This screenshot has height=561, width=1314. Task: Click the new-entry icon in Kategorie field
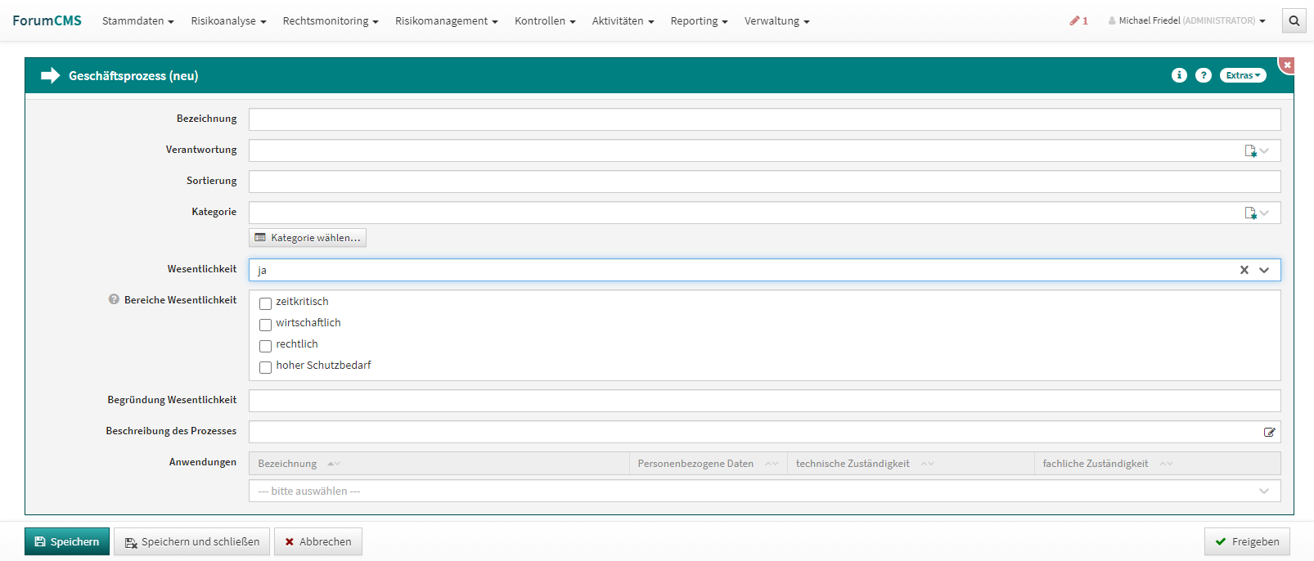coord(1250,213)
